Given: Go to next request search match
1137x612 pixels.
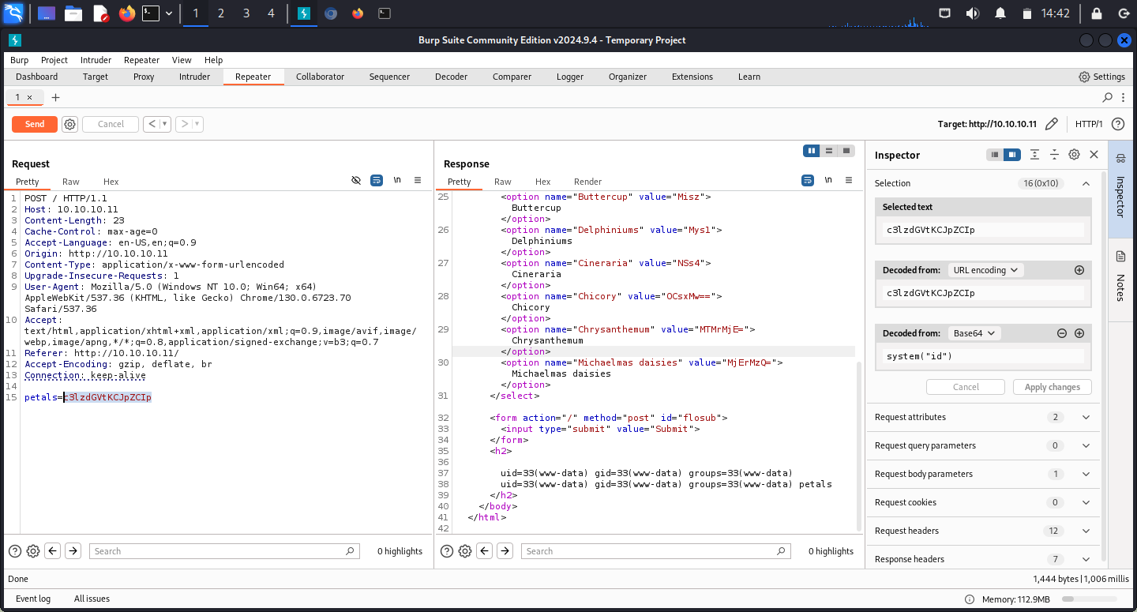Looking at the screenshot, I should (73, 551).
